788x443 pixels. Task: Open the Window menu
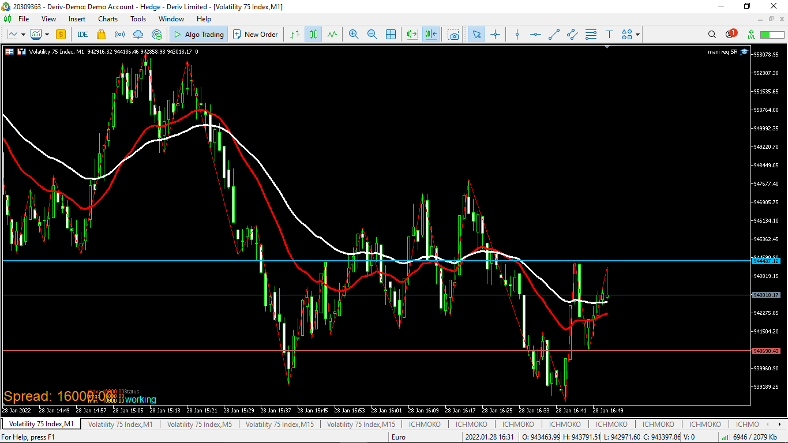point(171,19)
